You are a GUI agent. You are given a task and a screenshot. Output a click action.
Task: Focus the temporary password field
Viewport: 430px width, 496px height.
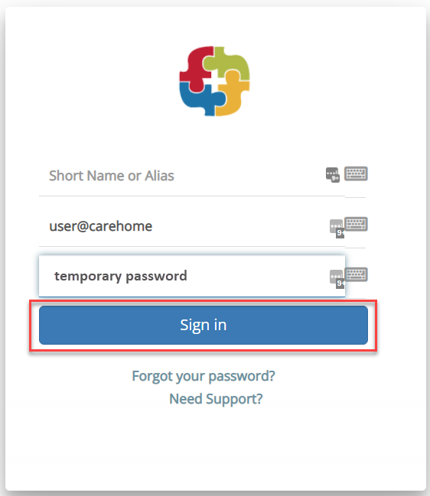point(192,276)
